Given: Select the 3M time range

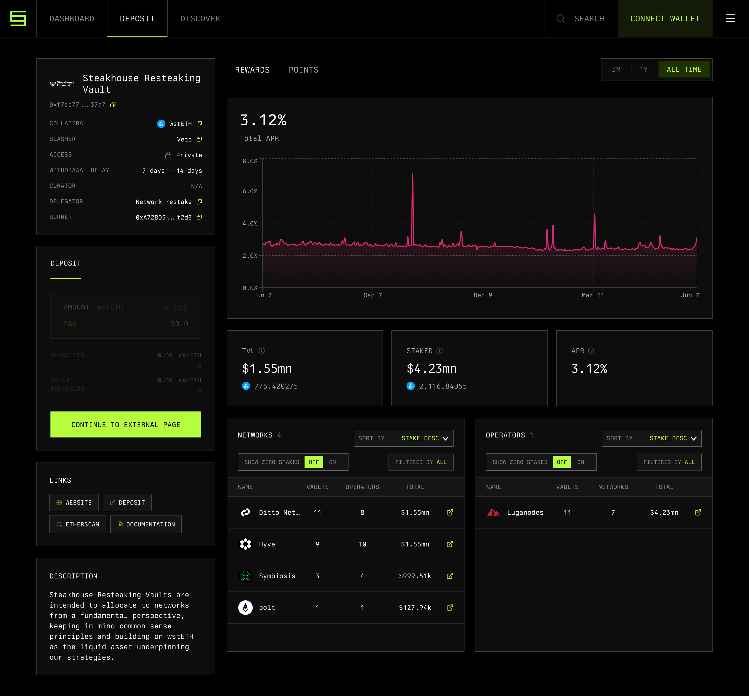Looking at the screenshot, I should click(x=616, y=70).
